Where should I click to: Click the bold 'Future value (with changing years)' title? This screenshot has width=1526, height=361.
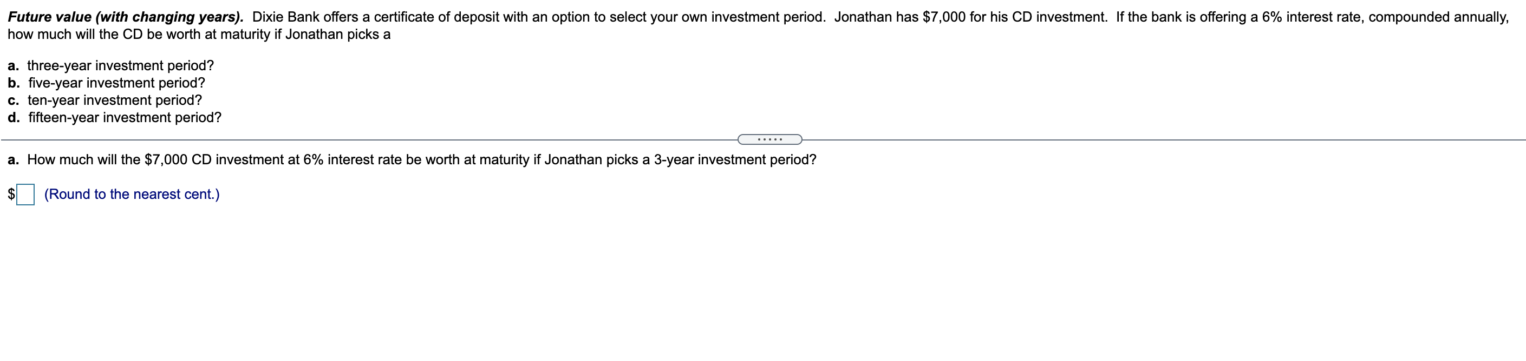pyautogui.click(x=126, y=17)
